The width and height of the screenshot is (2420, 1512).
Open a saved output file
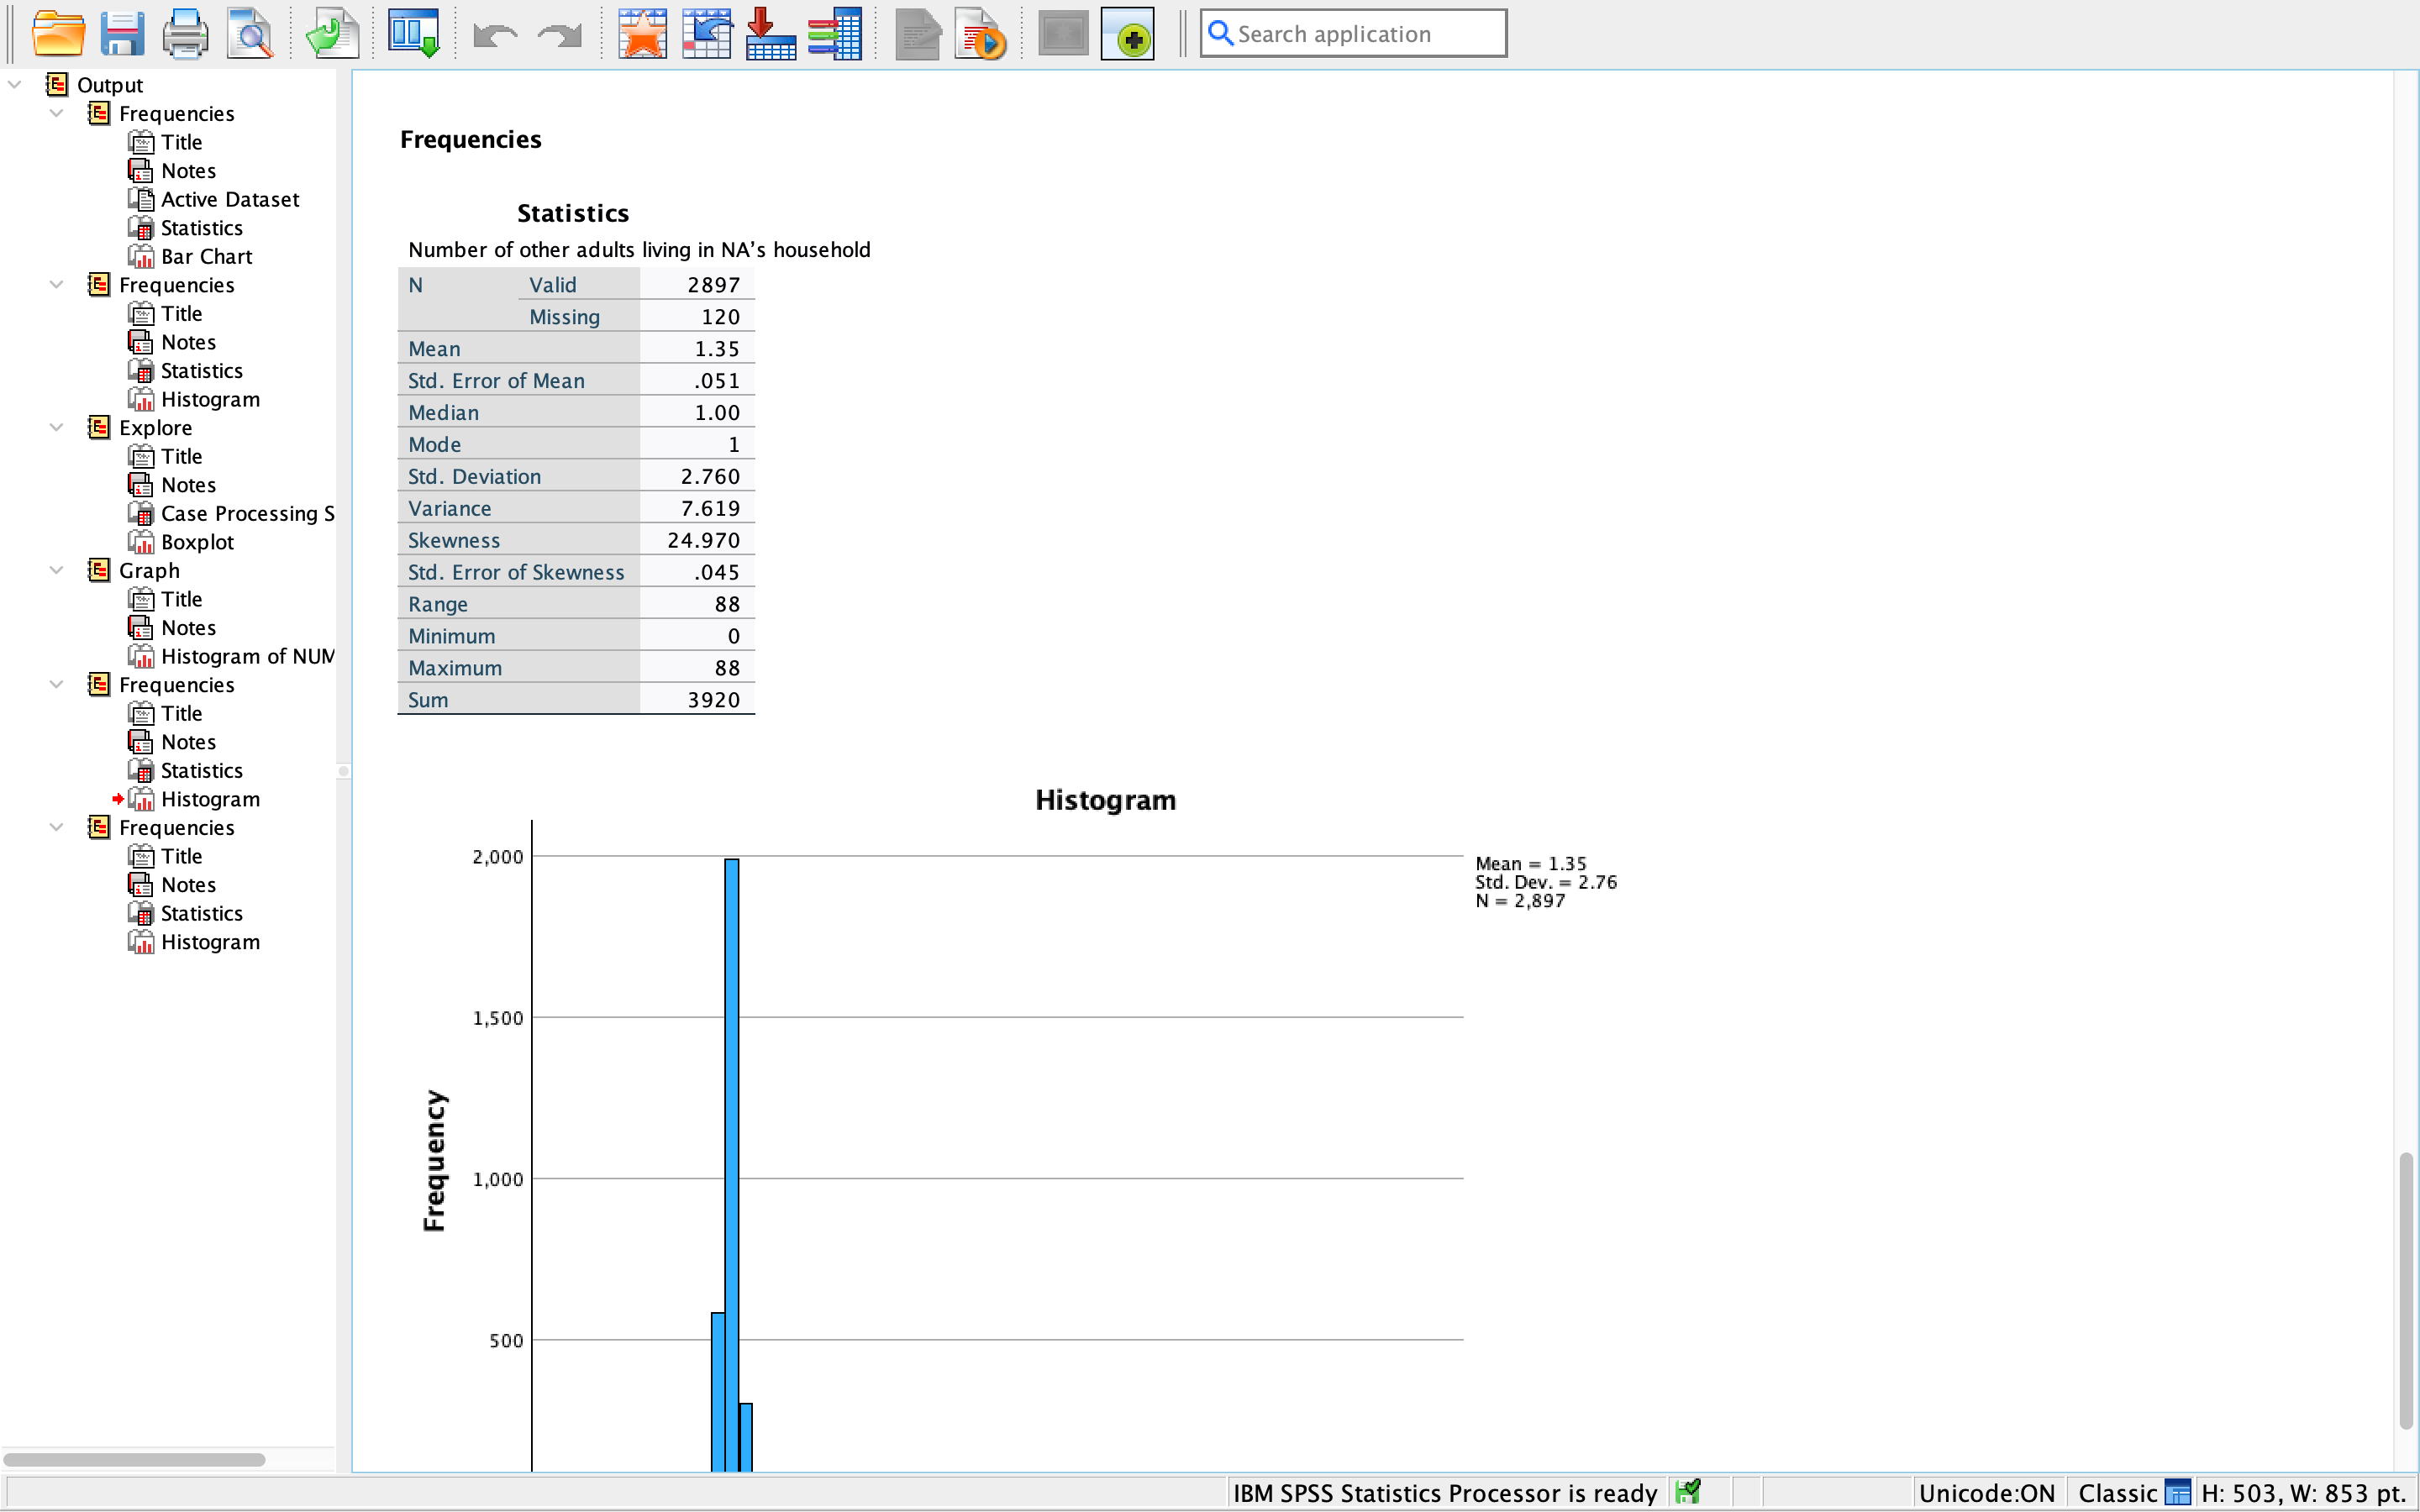click(x=59, y=33)
